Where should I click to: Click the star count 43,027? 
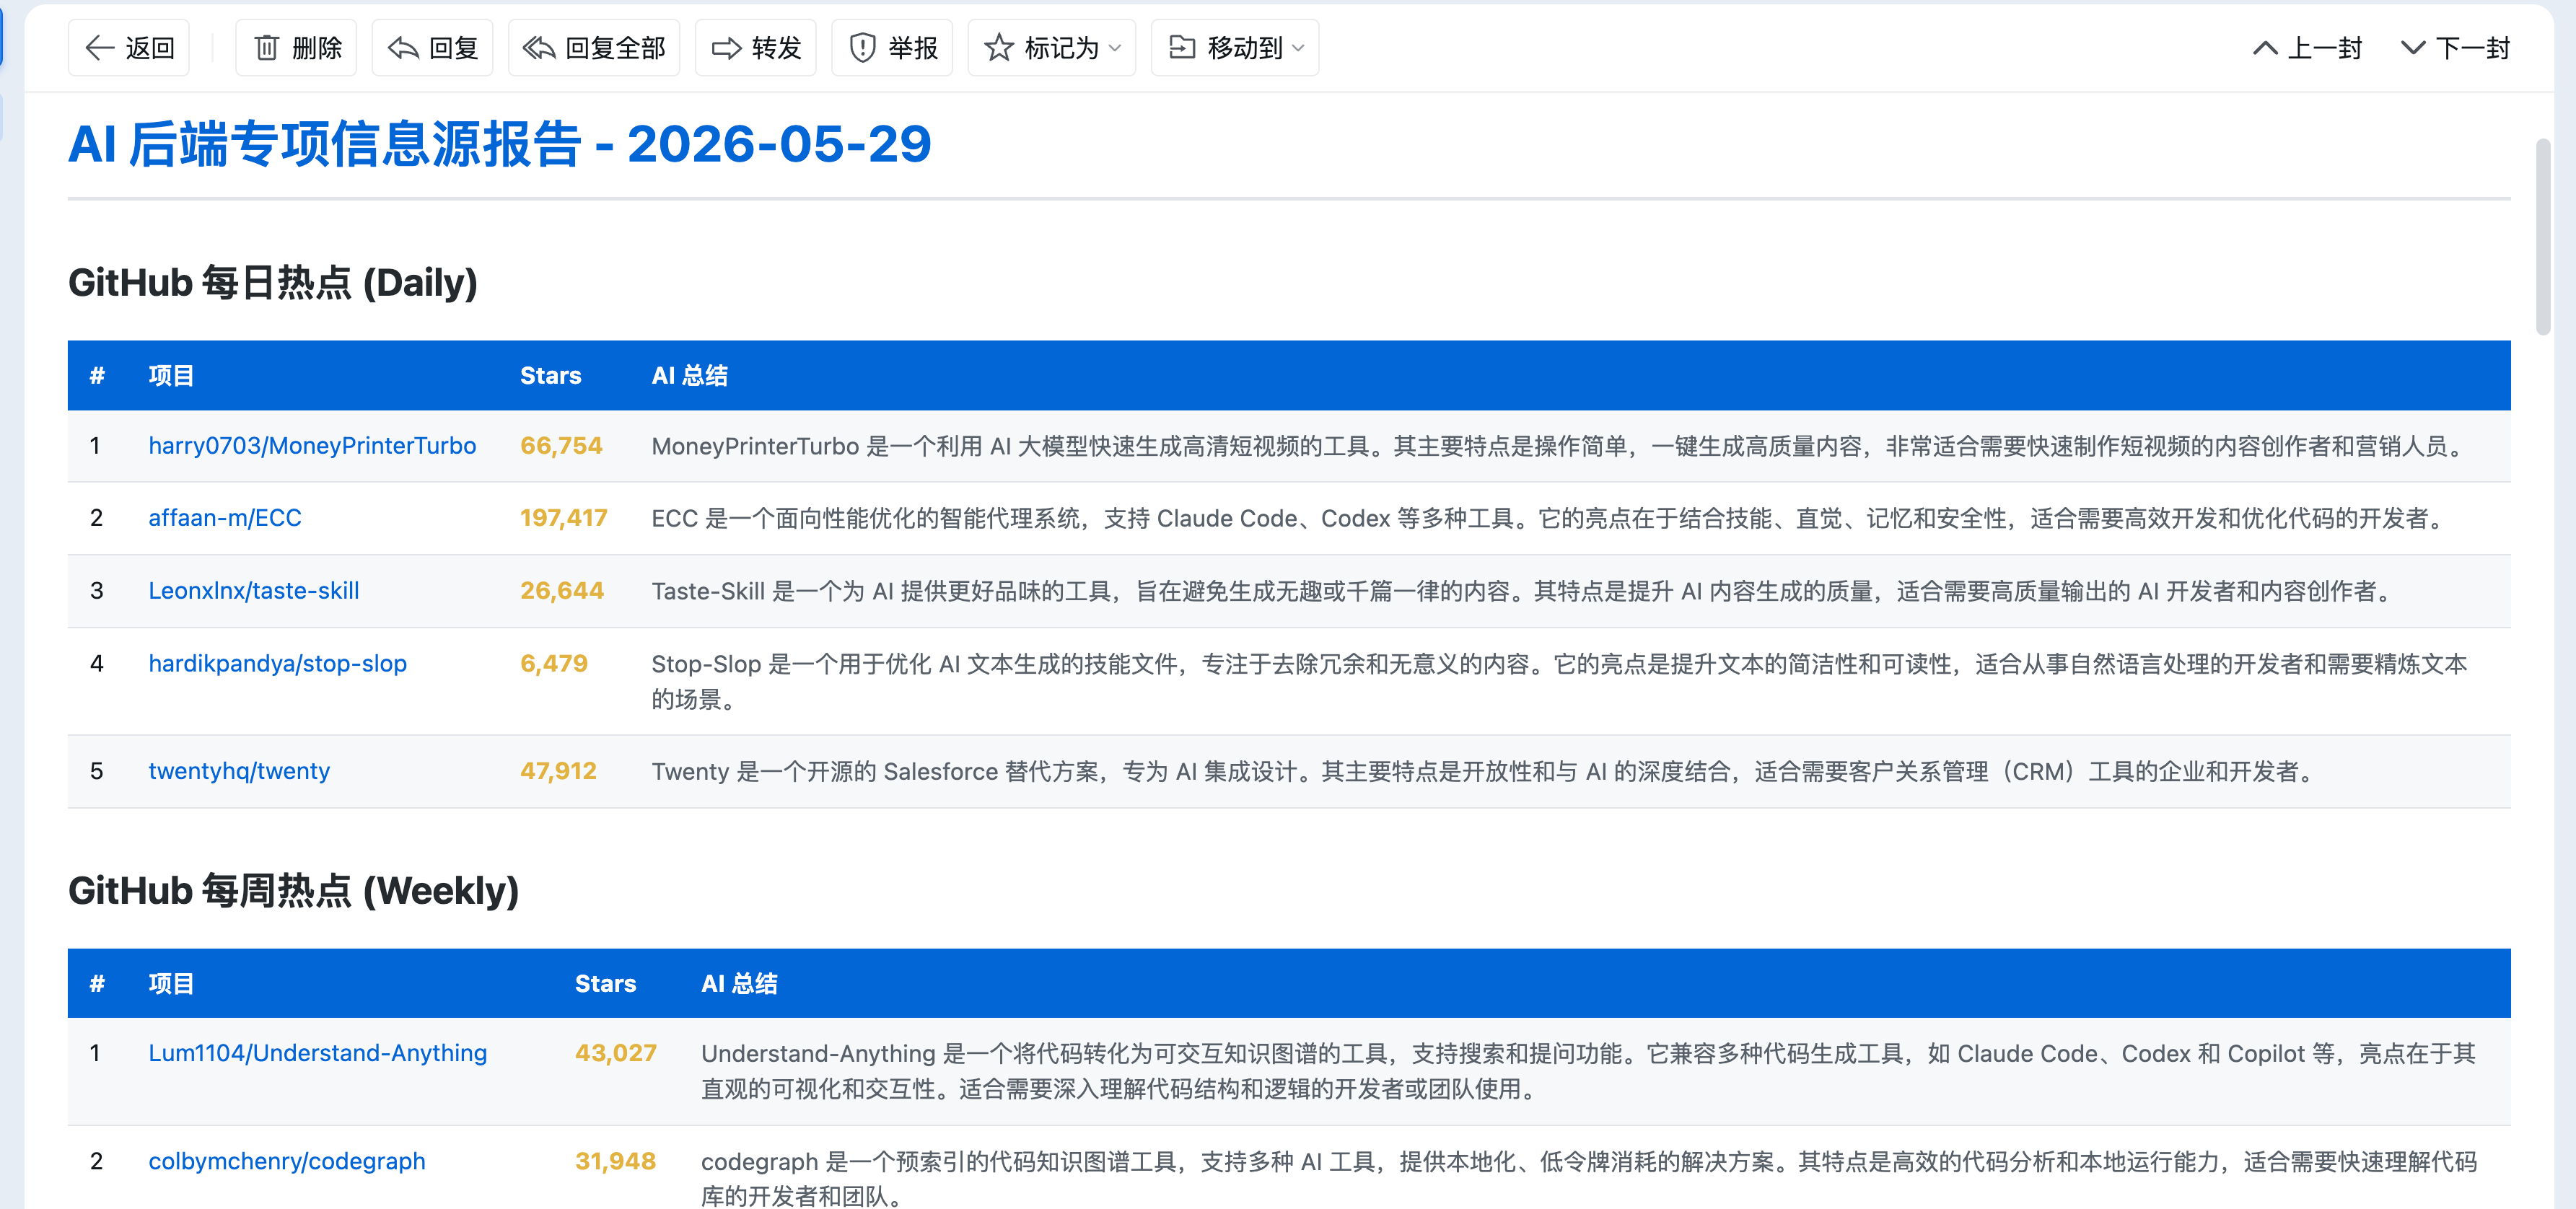616,1053
